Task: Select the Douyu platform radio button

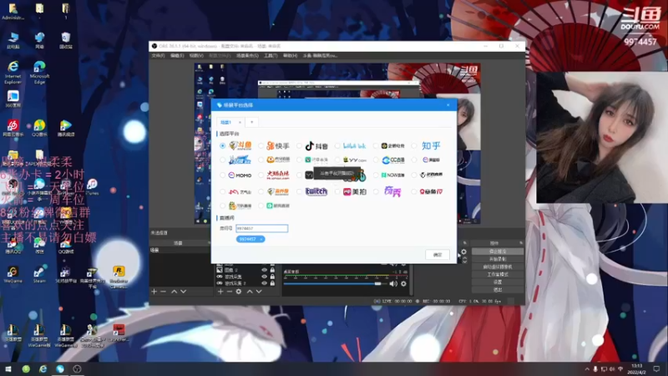Action: 222,145
